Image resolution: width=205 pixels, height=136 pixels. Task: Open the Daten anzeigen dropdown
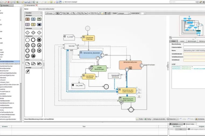point(124,13)
